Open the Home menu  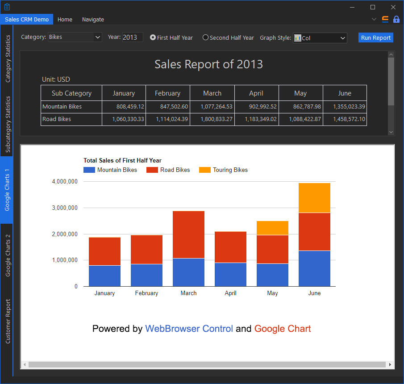(65, 20)
